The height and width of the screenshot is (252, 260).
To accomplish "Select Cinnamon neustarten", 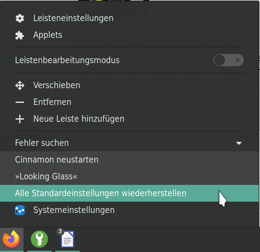I will [x=56, y=160].
